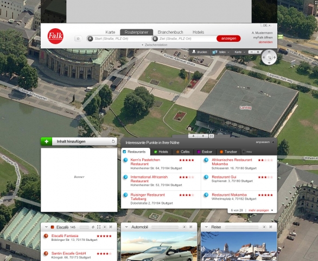Click the round button in Eiscafé header
The height and width of the screenshot is (261, 318).
pyautogui.click(x=105, y=227)
